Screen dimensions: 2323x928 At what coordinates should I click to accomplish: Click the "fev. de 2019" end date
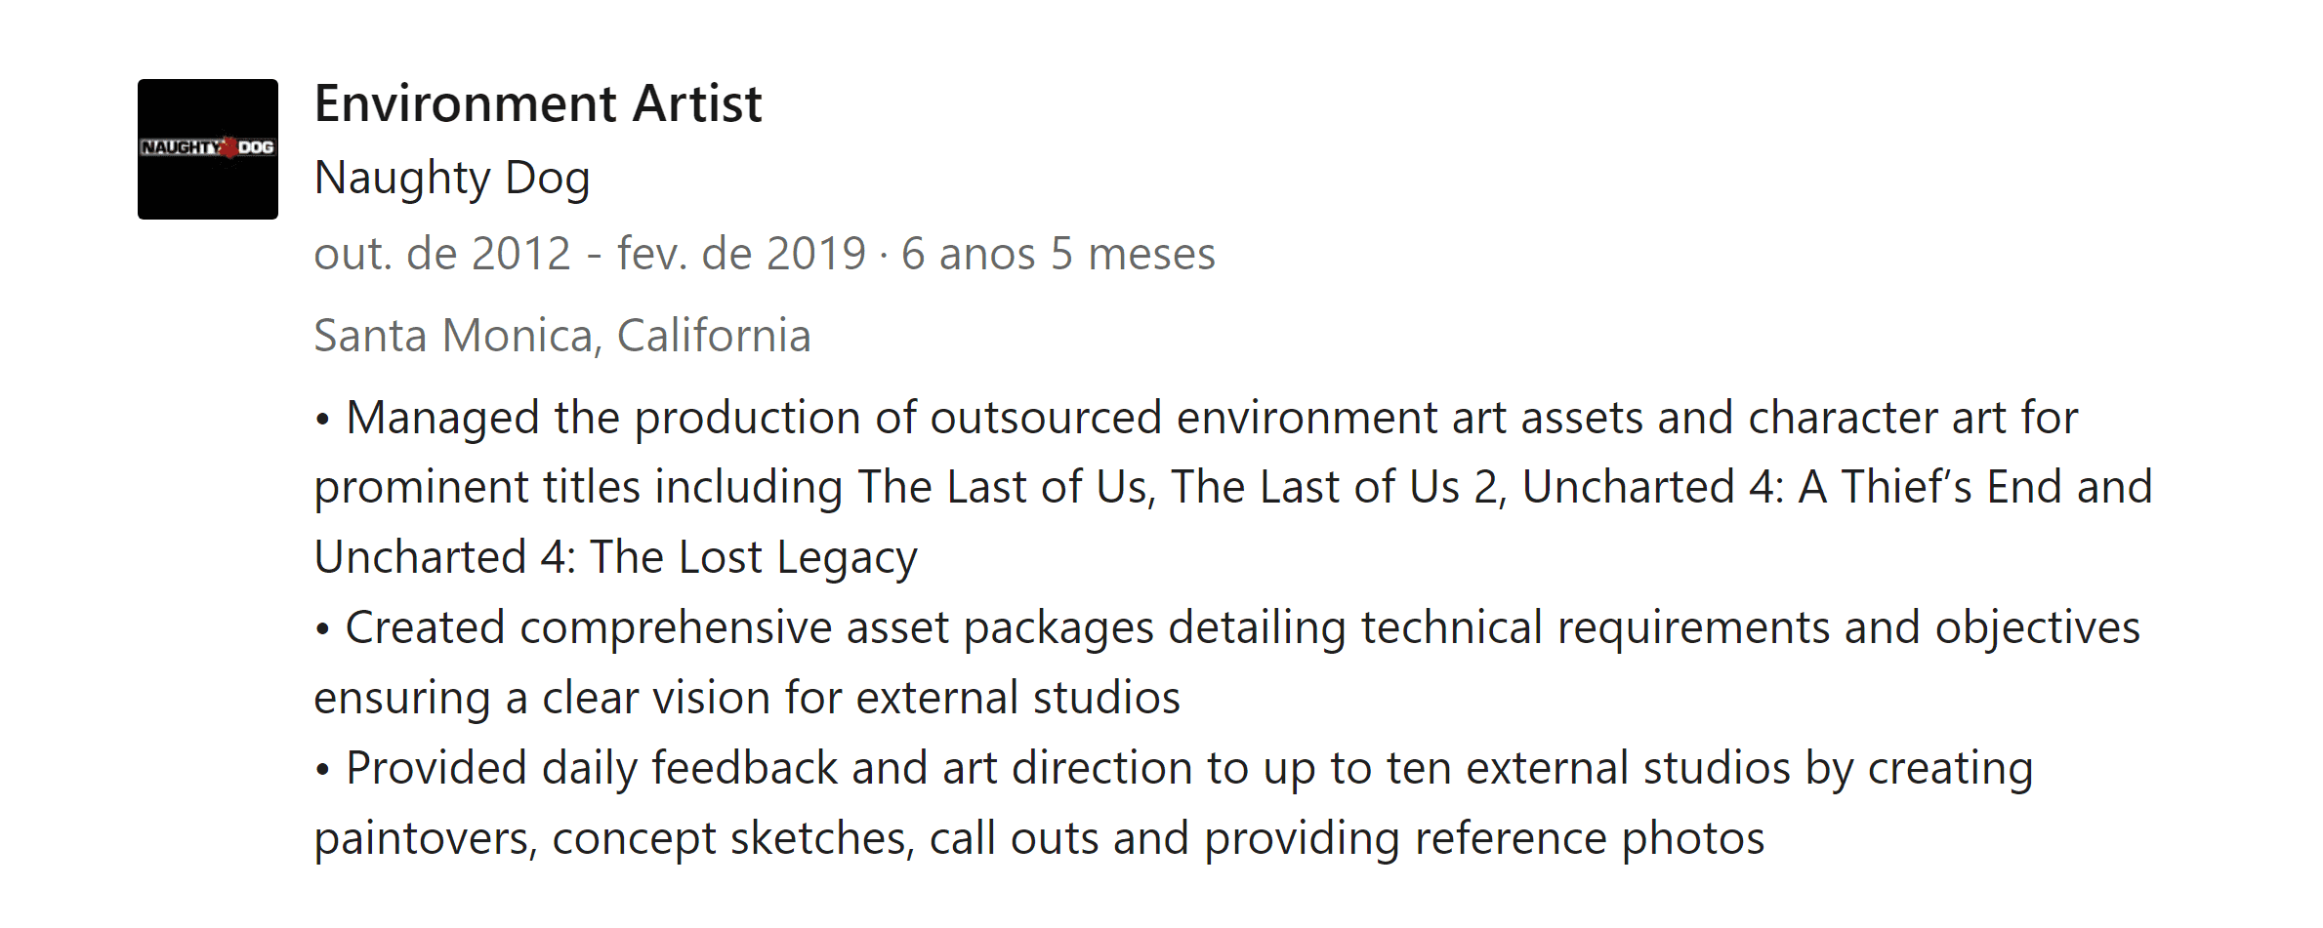pyautogui.click(x=741, y=254)
